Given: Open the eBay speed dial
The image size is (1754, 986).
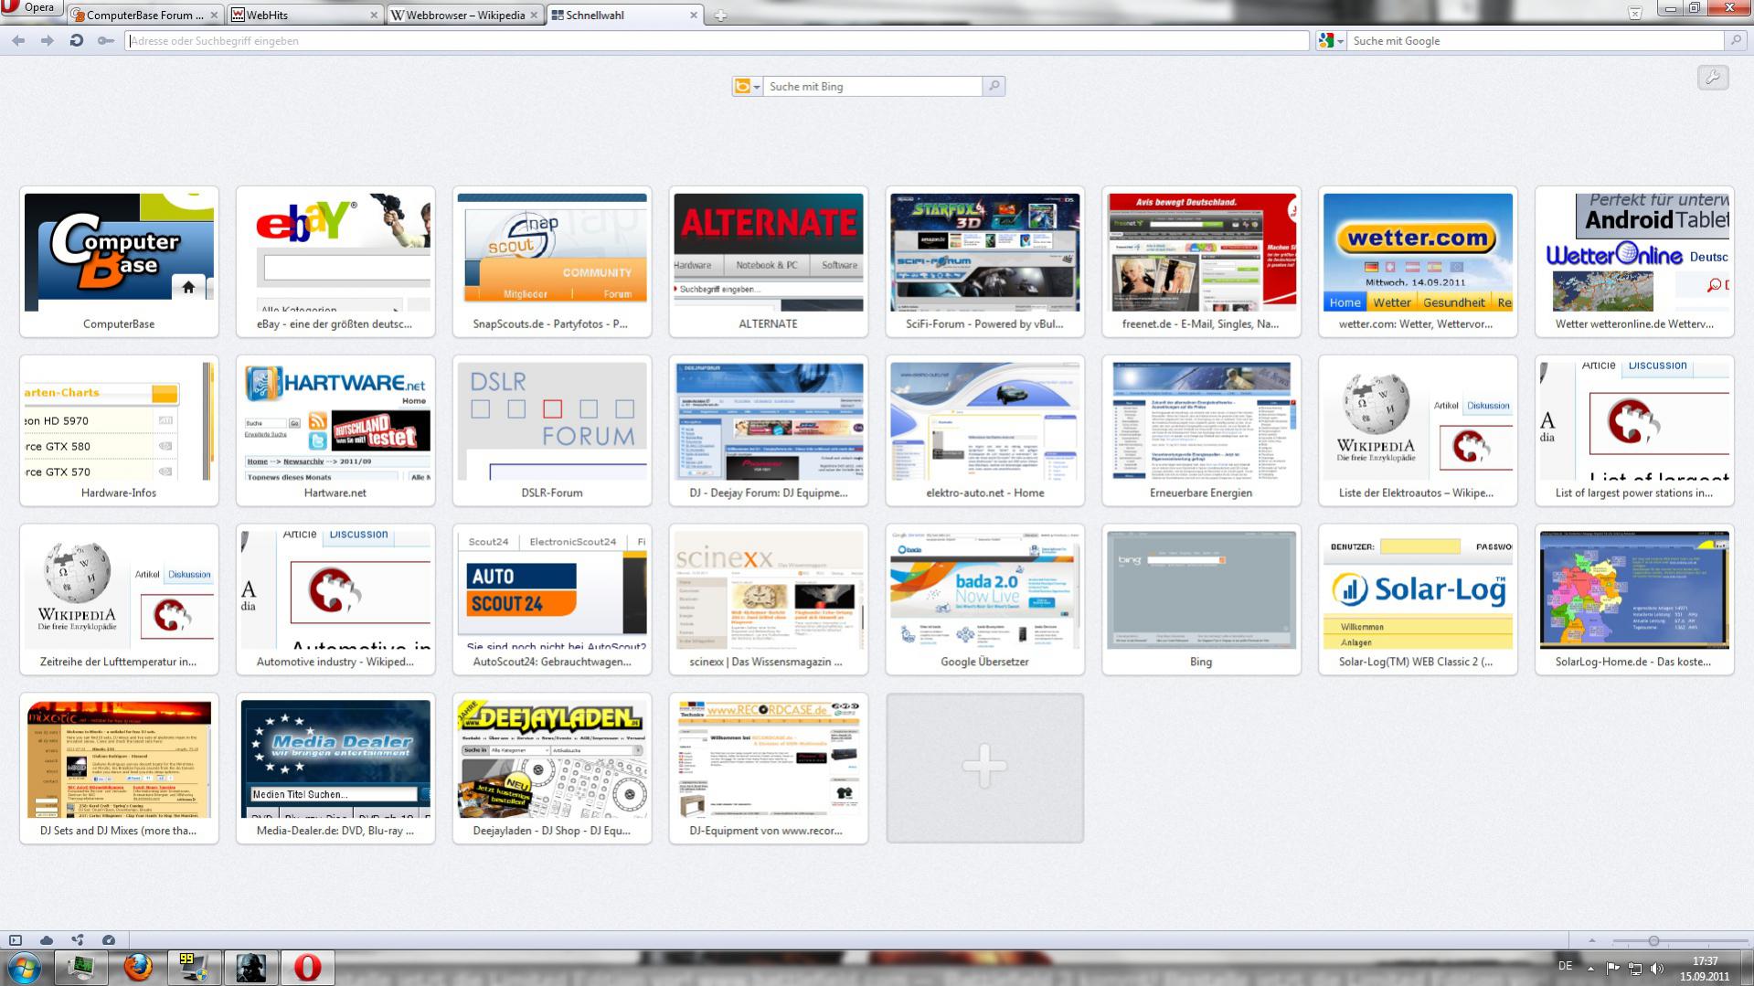Looking at the screenshot, I should point(335,262).
